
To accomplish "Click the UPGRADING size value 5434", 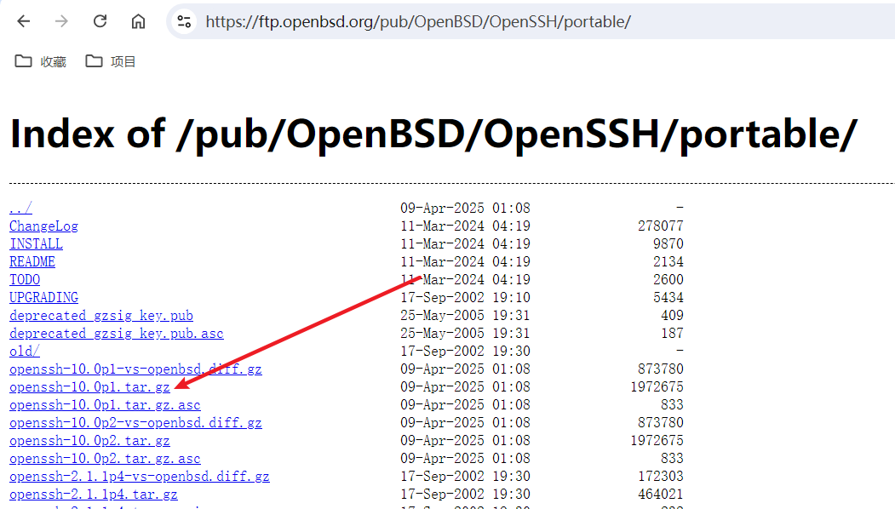I will pos(668,297).
